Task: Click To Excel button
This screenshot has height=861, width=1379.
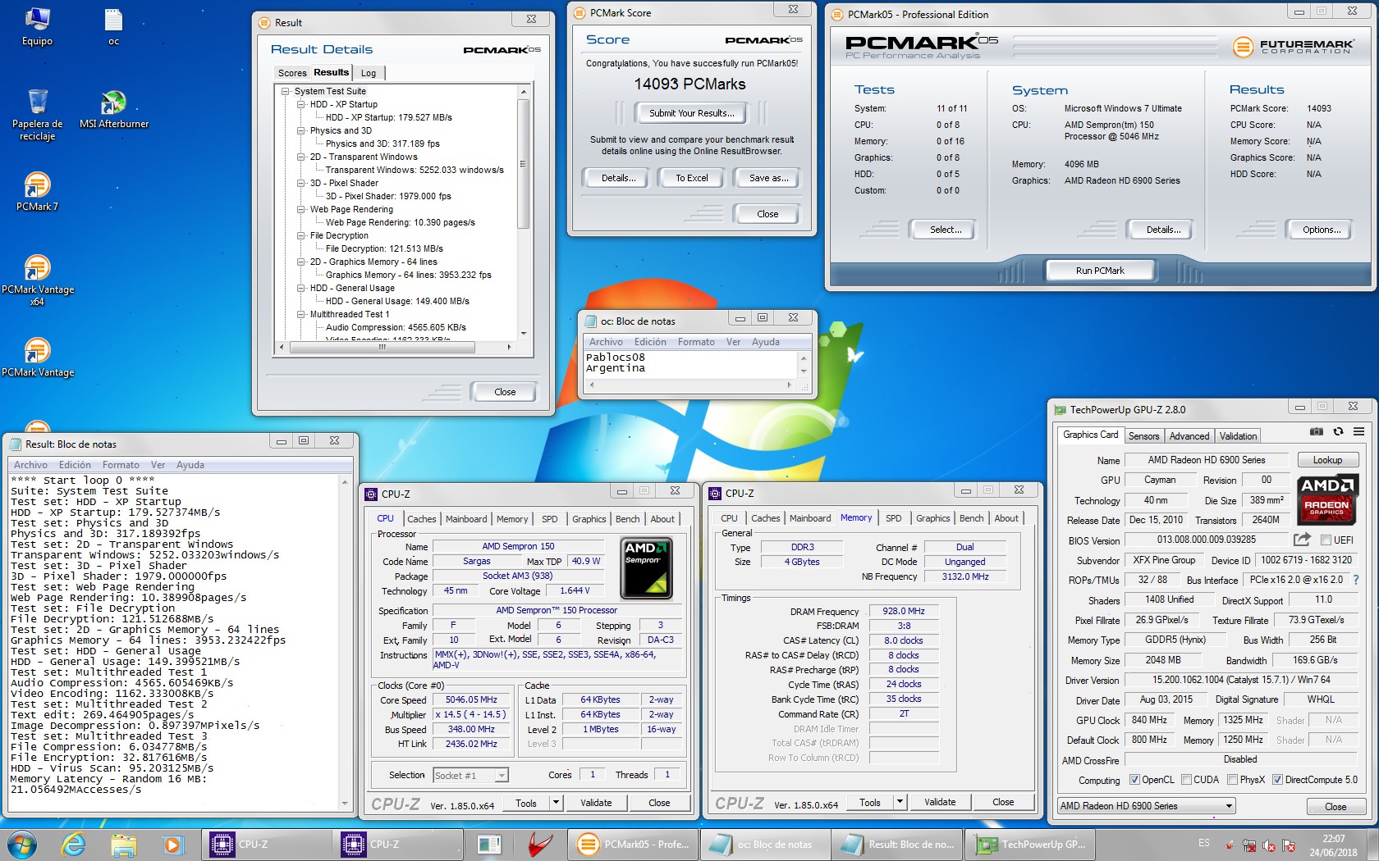Action: pyautogui.click(x=691, y=178)
